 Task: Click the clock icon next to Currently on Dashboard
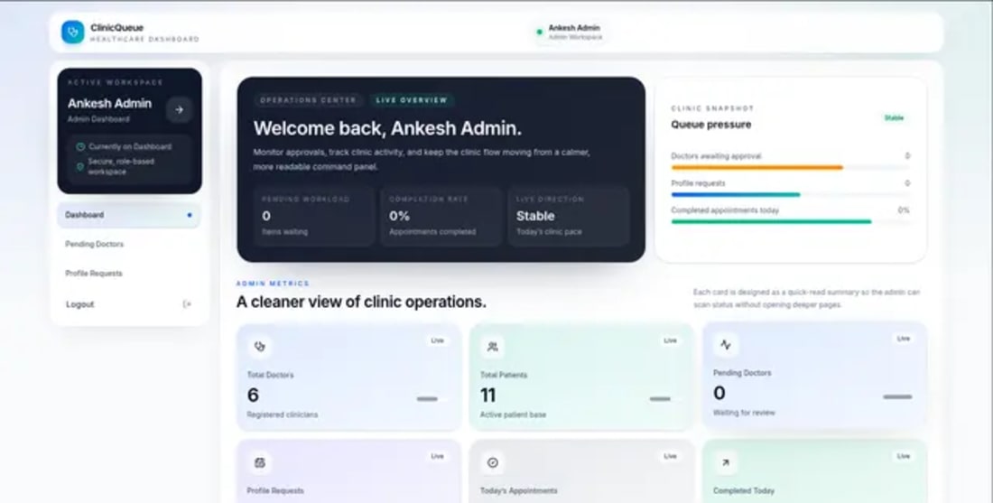pyautogui.click(x=80, y=146)
